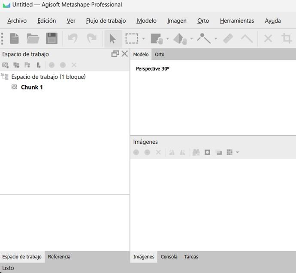Open the Orto menu

coord(203,21)
